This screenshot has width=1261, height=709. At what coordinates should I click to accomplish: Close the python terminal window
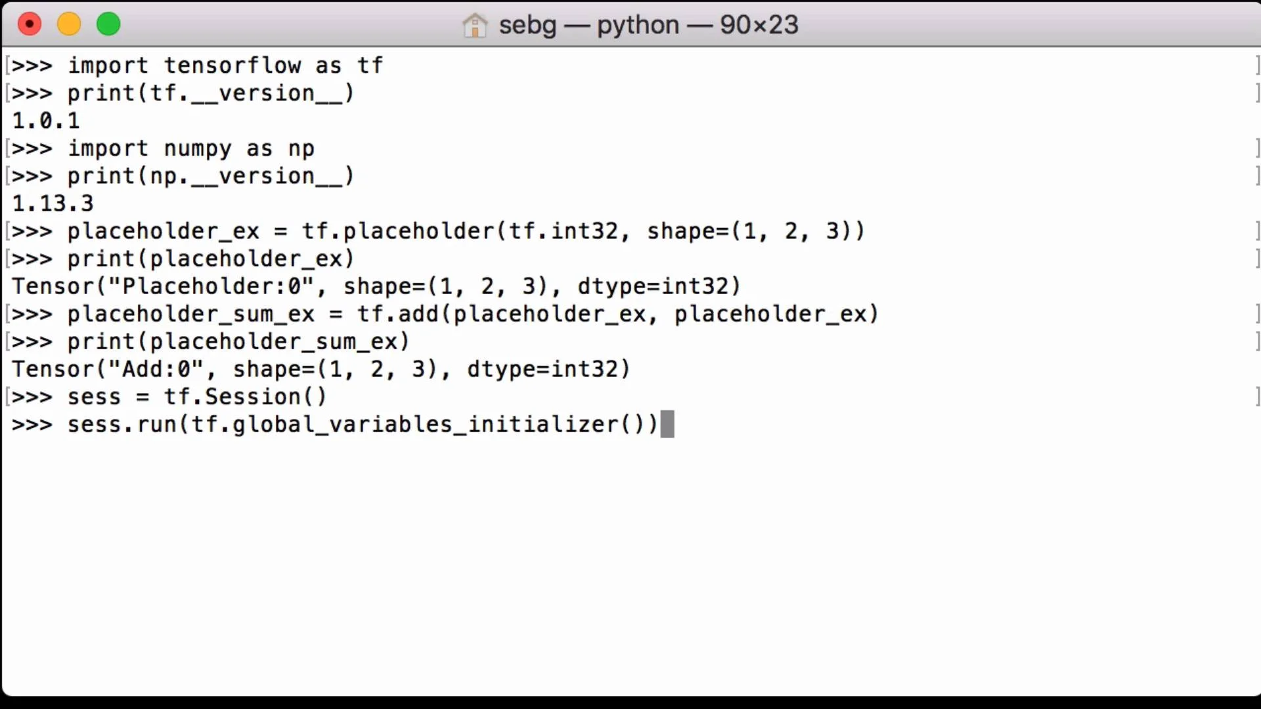(x=30, y=24)
